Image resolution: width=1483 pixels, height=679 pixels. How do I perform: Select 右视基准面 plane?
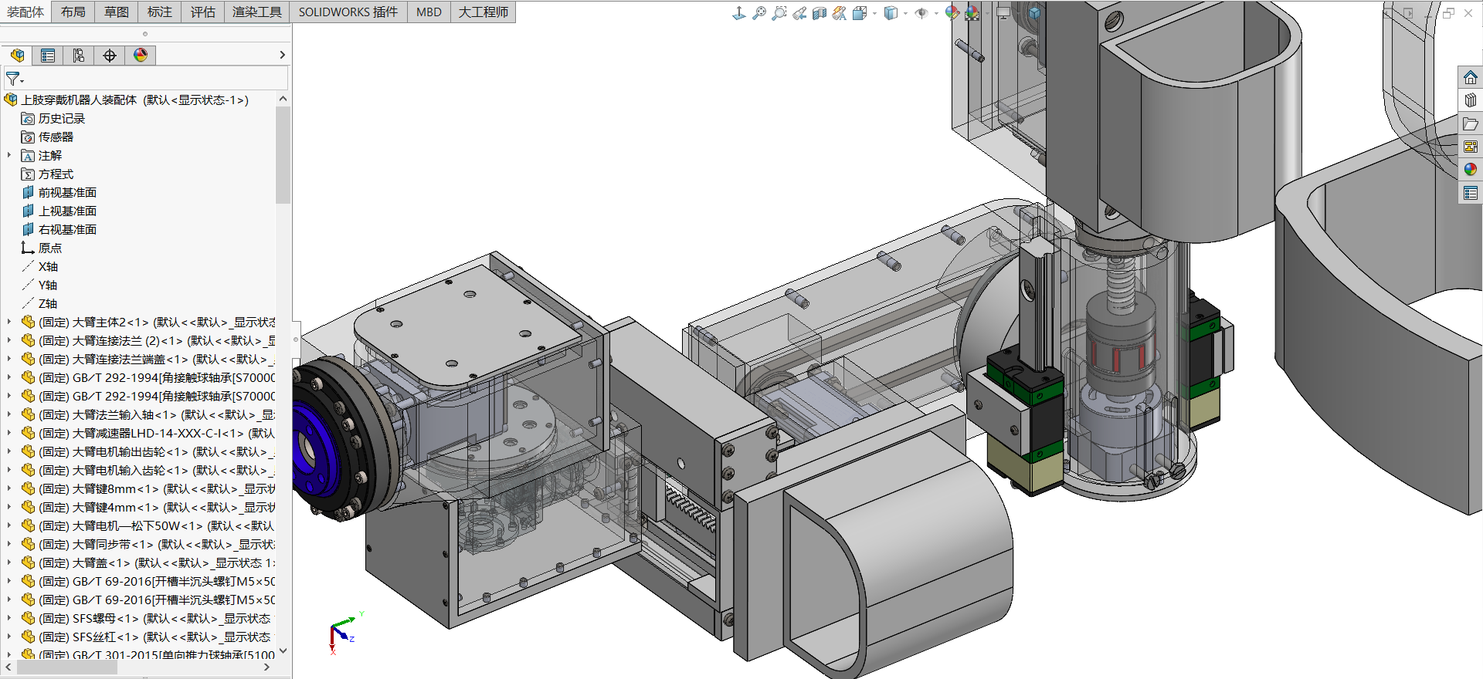coord(67,229)
